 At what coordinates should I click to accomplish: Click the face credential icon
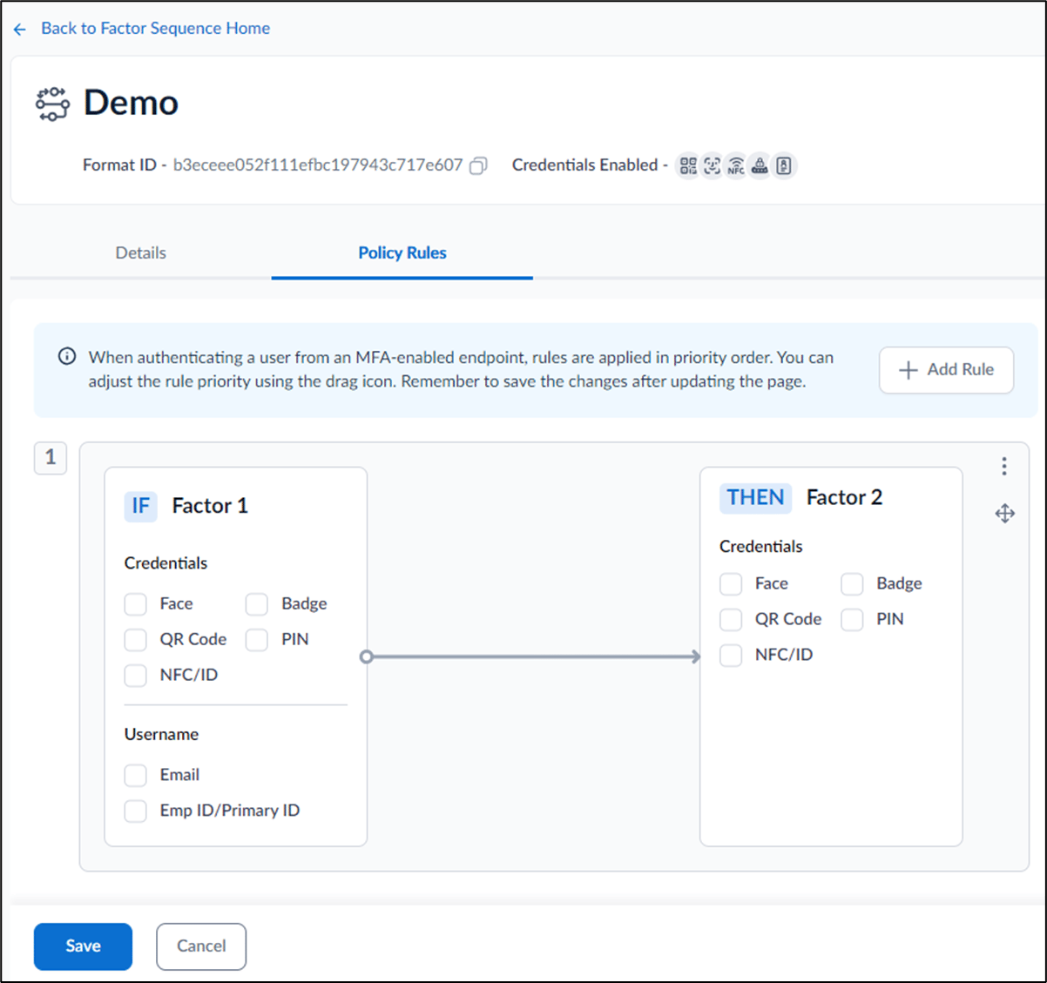point(712,165)
